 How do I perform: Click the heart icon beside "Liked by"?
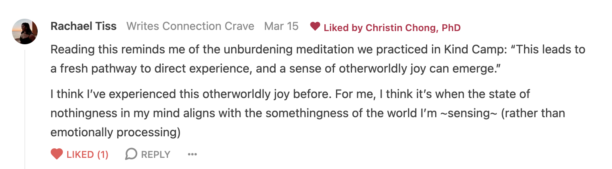[315, 27]
